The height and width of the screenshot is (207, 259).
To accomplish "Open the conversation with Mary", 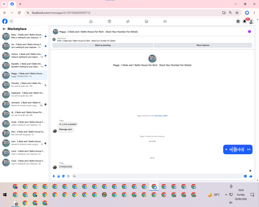I will pyautogui.click(x=24, y=36).
